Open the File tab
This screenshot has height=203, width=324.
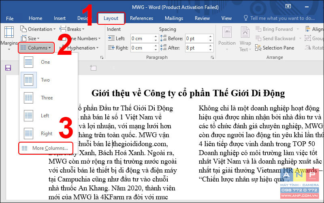(x=10, y=18)
